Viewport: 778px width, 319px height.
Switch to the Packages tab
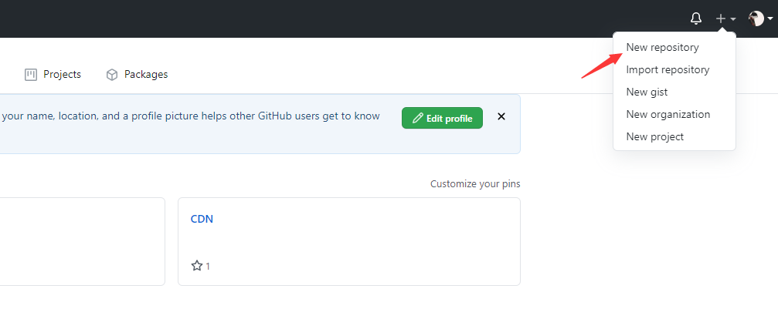click(x=137, y=75)
